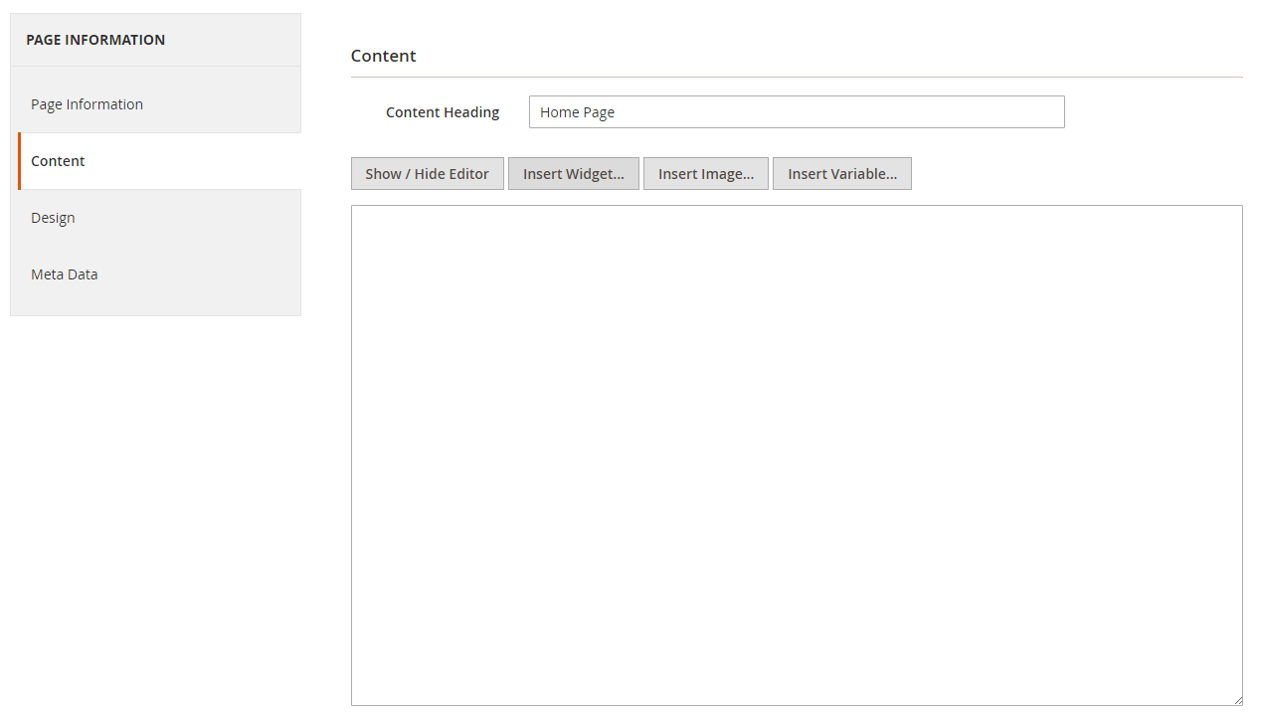Click the Show / Hide Editor button

point(428,173)
